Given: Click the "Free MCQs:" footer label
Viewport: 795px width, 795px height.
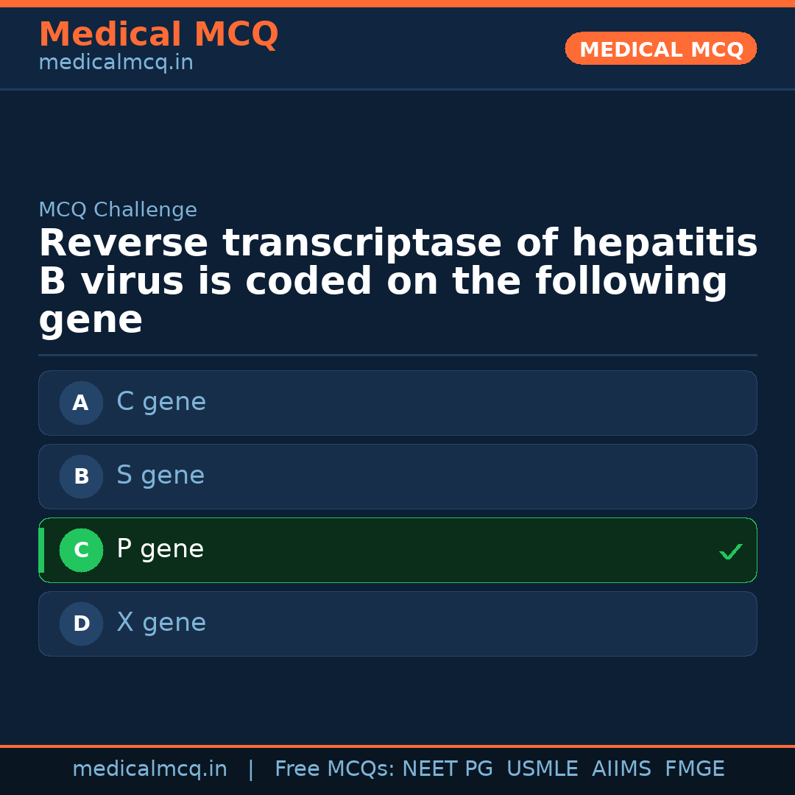Looking at the screenshot, I should tap(335, 769).
